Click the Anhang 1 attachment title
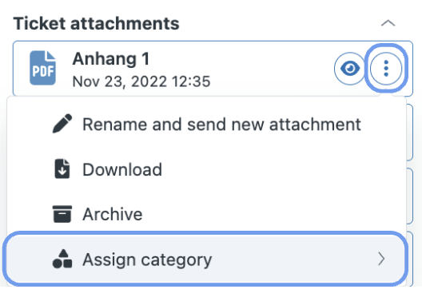 110,59
